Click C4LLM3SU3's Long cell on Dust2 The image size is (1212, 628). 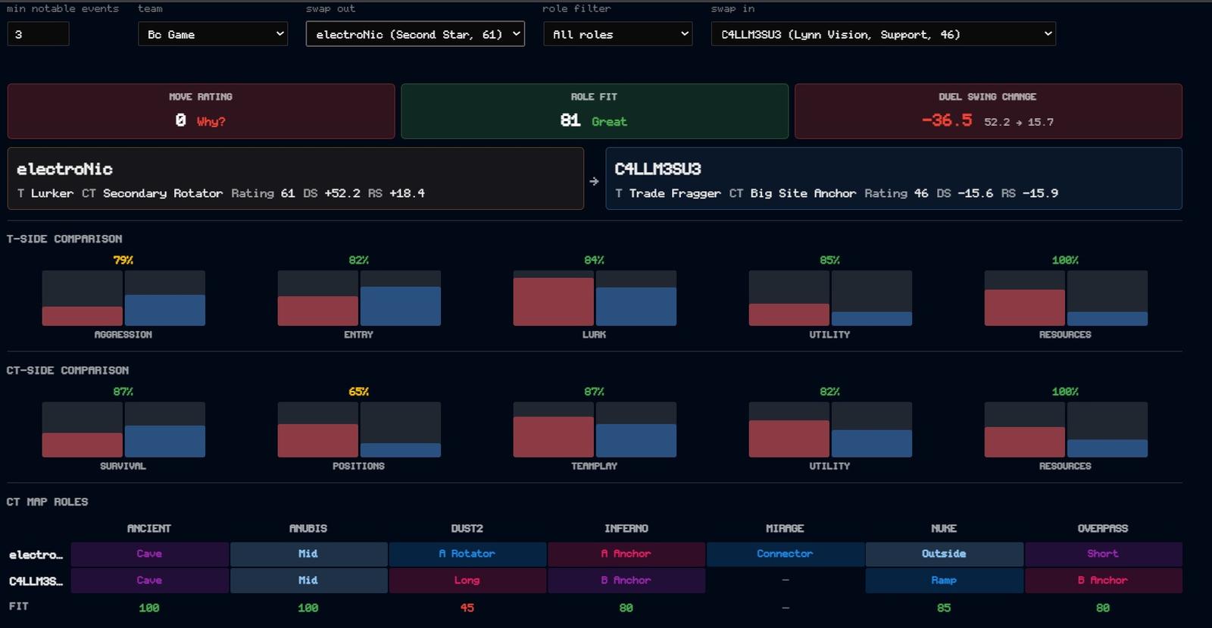coord(467,580)
